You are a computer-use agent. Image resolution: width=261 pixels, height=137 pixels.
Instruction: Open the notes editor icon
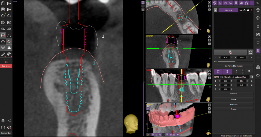[3, 22]
